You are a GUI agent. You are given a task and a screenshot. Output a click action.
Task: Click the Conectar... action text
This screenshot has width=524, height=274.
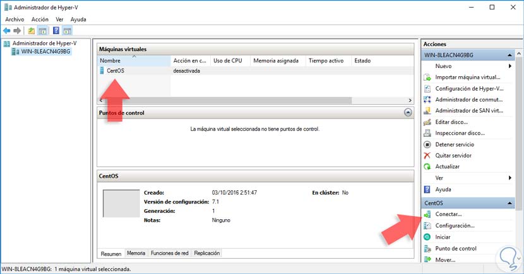(x=448, y=214)
